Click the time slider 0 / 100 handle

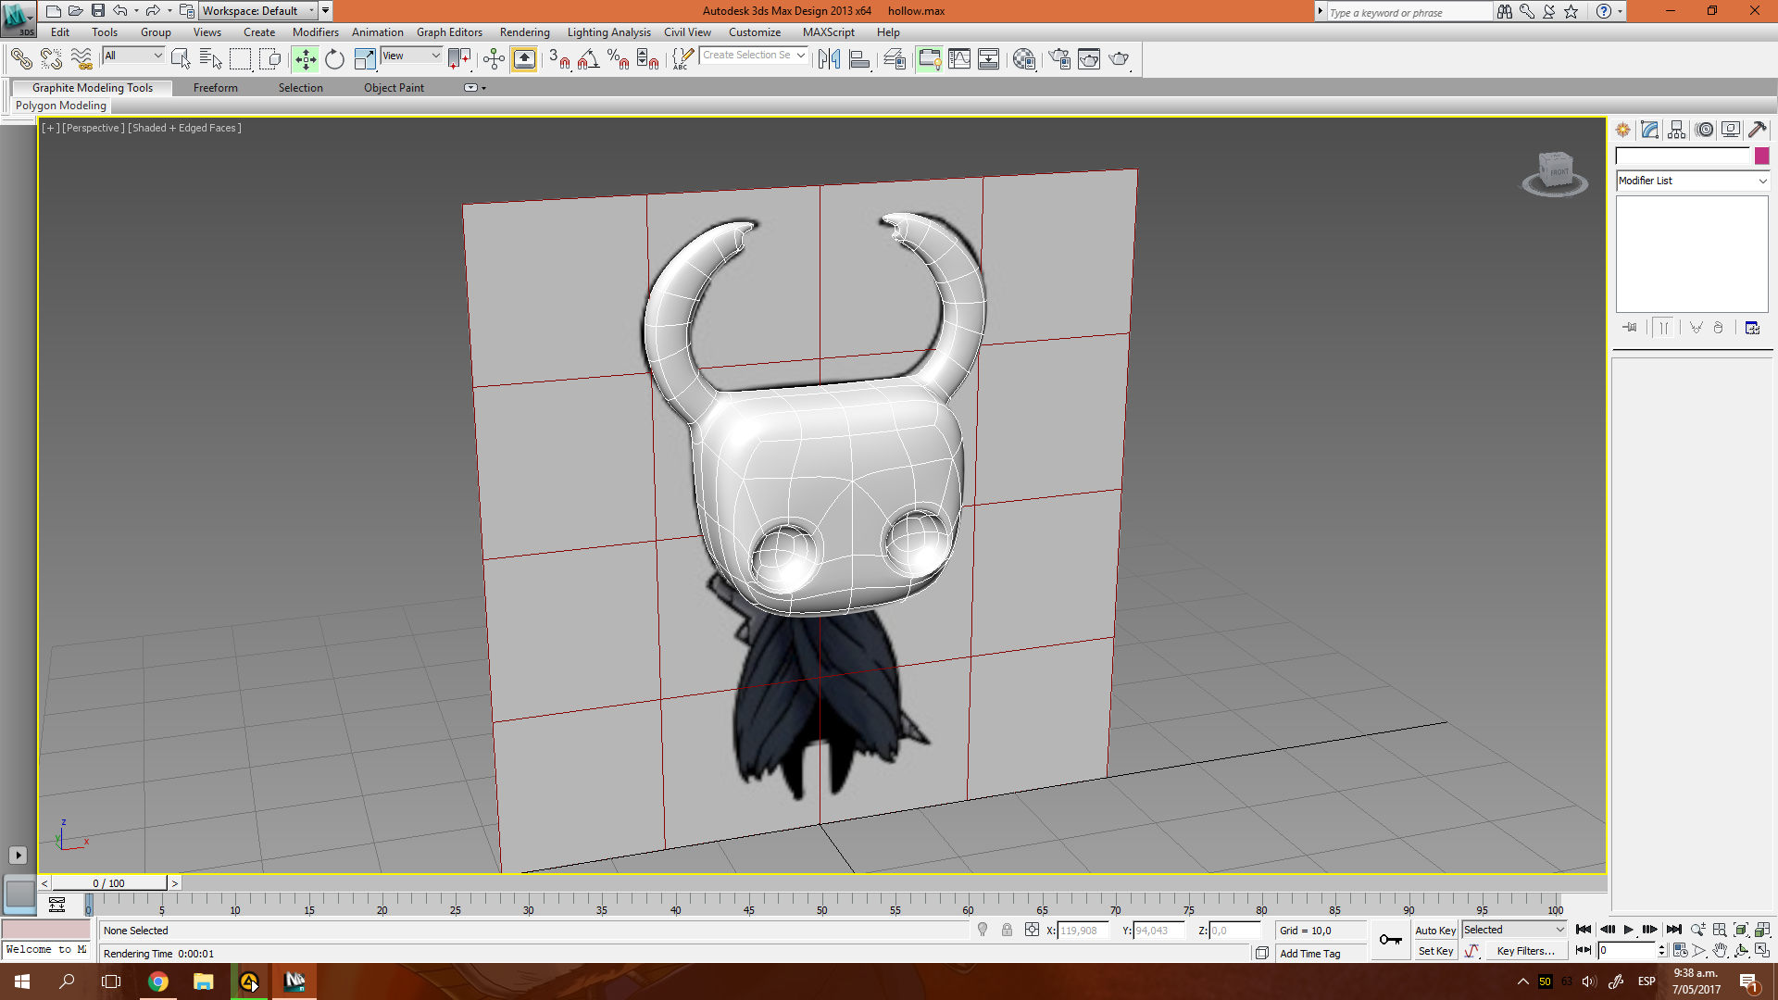point(109,883)
